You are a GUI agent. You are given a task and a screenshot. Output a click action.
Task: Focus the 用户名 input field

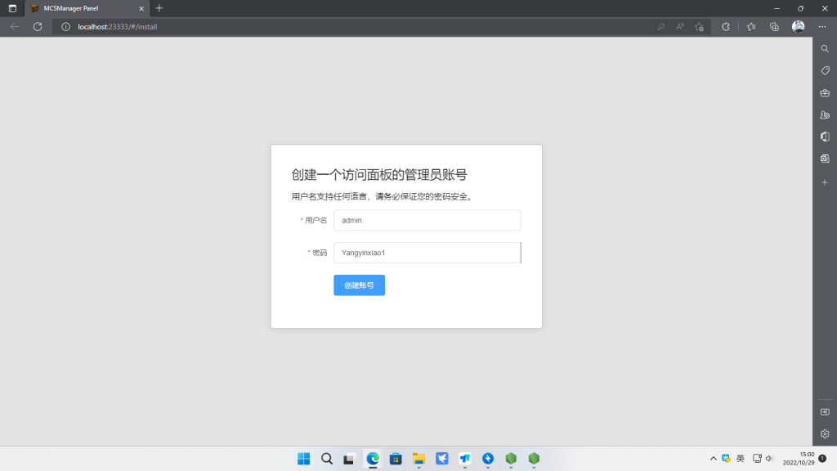[x=427, y=220]
